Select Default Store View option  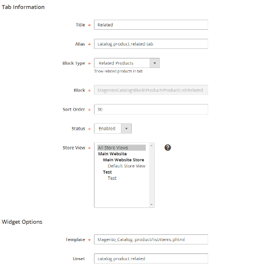coord(127,166)
